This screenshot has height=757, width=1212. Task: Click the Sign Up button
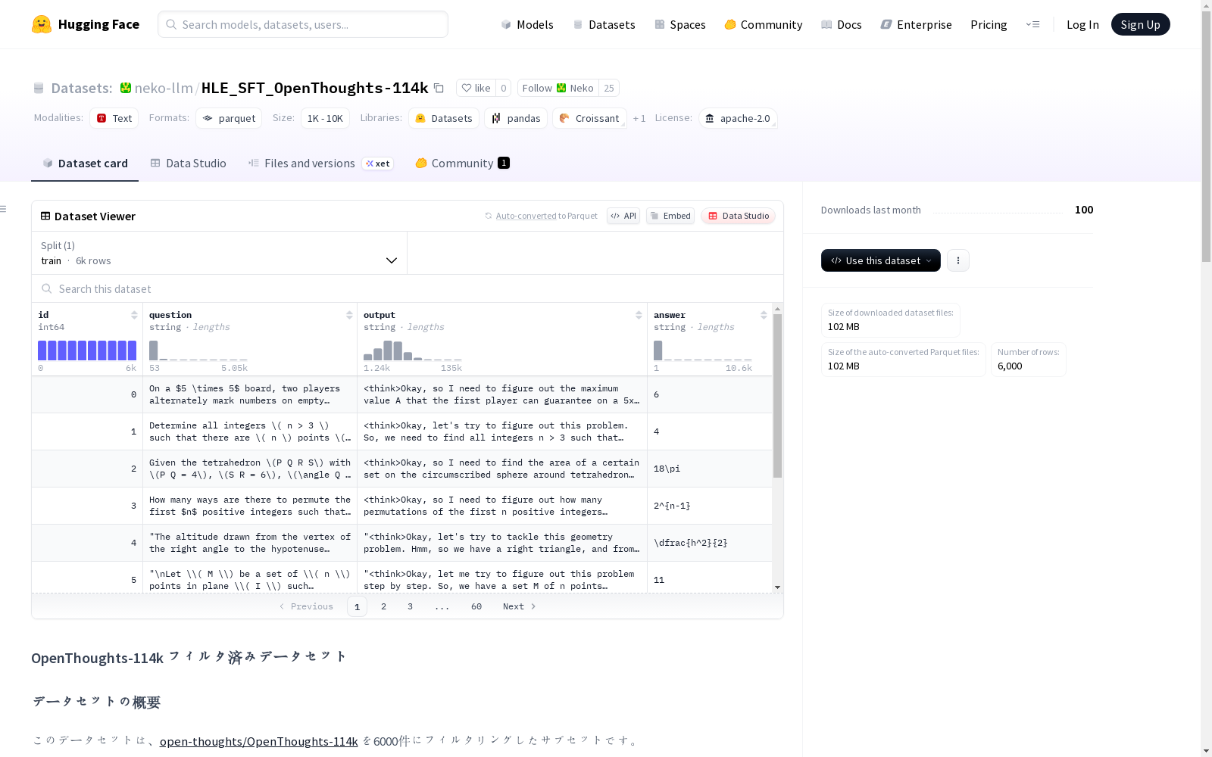[x=1140, y=24]
